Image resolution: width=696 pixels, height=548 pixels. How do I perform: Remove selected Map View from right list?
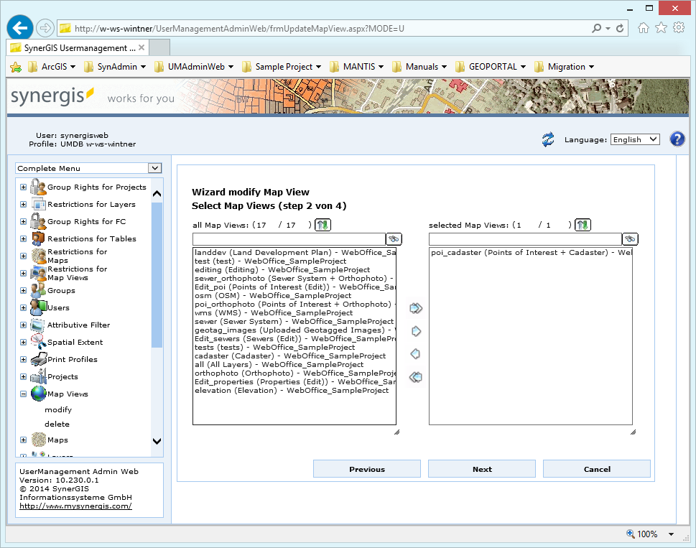[415, 353]
